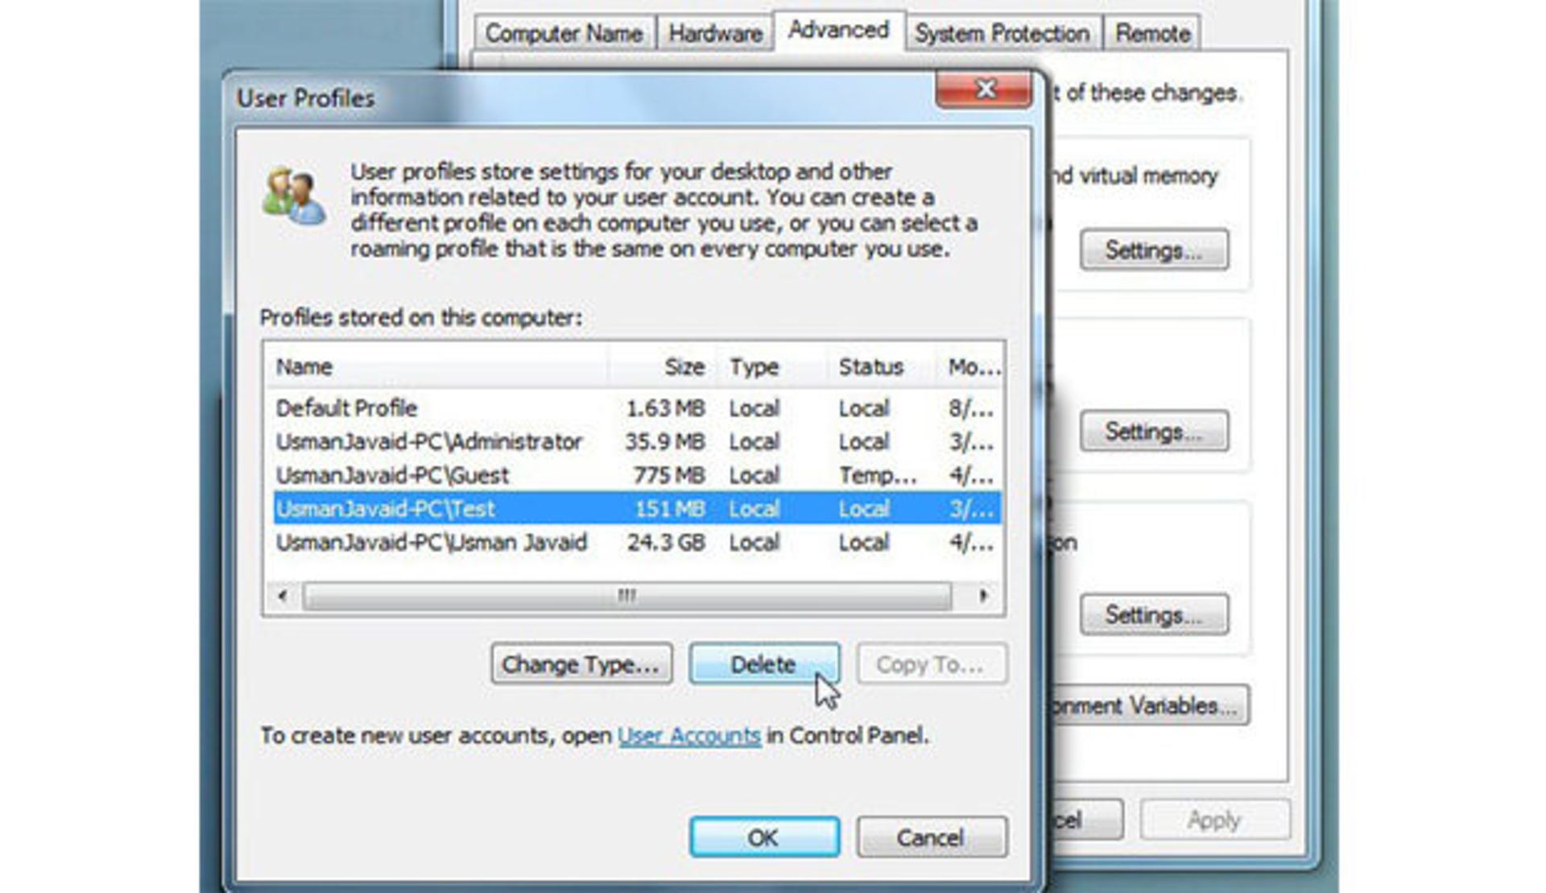This screenshot has width=1546, height=893.
Task: Delete the selected Test profile
Action: 763,664
